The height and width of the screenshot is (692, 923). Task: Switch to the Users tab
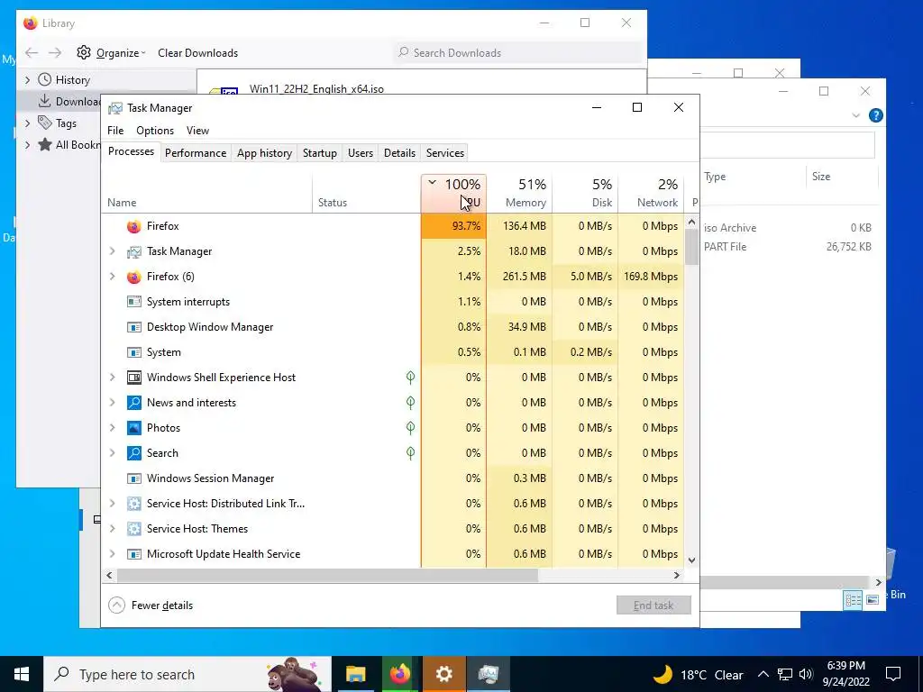click(x=361, y=153)
